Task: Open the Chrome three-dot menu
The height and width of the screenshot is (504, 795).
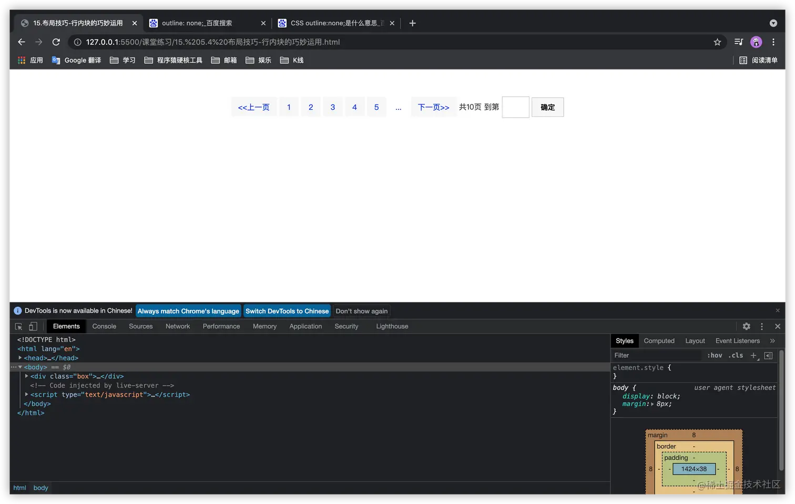Action: click(773, 42)
